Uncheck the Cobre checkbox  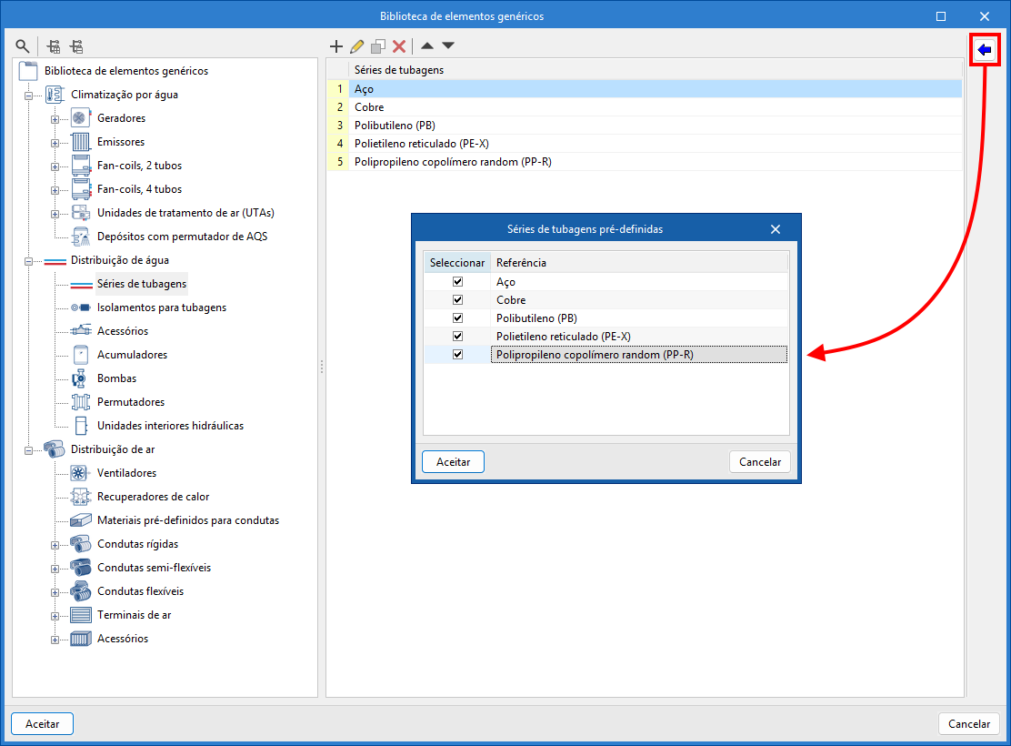pyautogui.click(x=458, y=299)
